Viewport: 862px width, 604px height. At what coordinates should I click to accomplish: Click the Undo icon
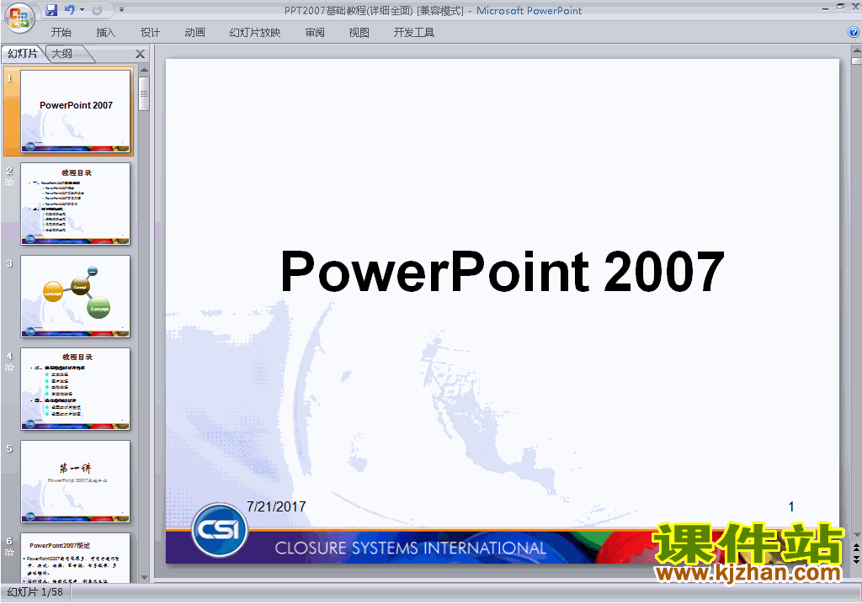[70, 10]
